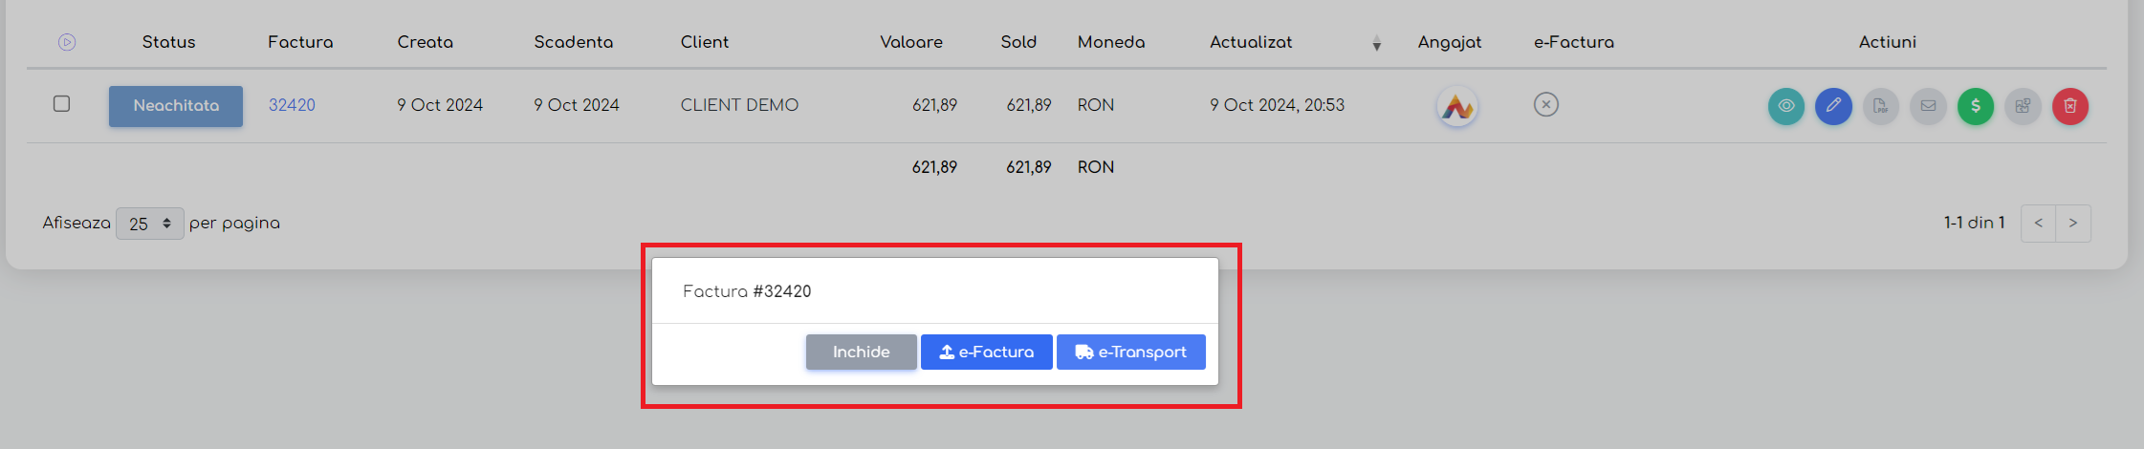Download the invoice PDF
Viewport: 2144px width, 449px height.
coord(1880,106)
